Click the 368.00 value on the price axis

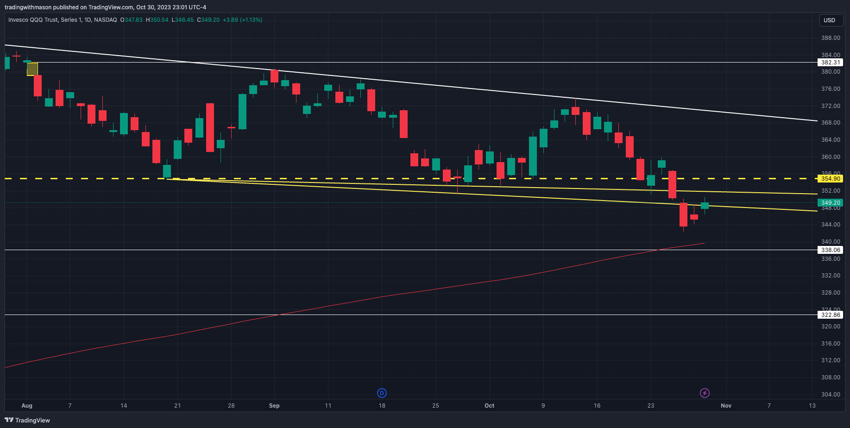pos(831,123)
